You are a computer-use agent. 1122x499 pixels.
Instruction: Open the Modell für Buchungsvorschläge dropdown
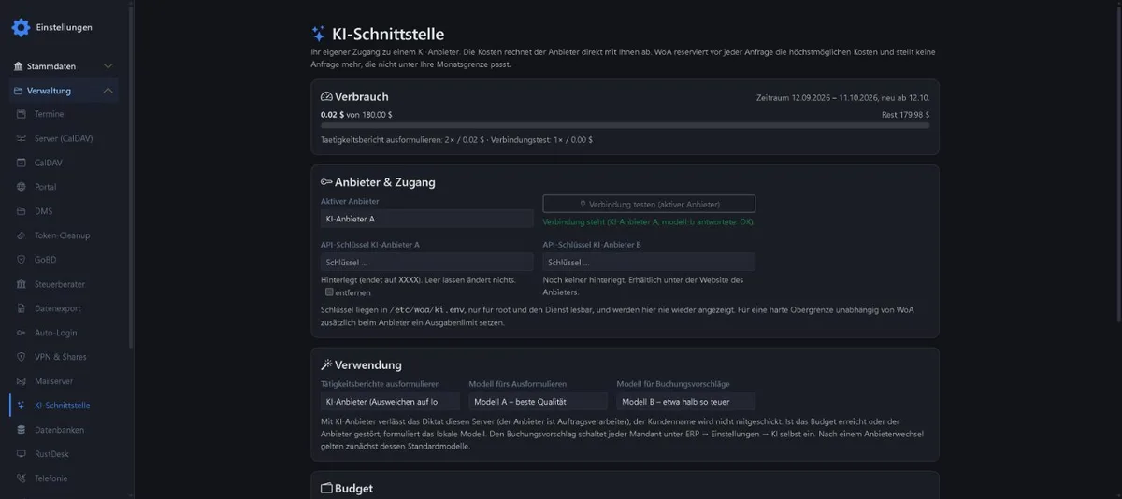(685, 401)
